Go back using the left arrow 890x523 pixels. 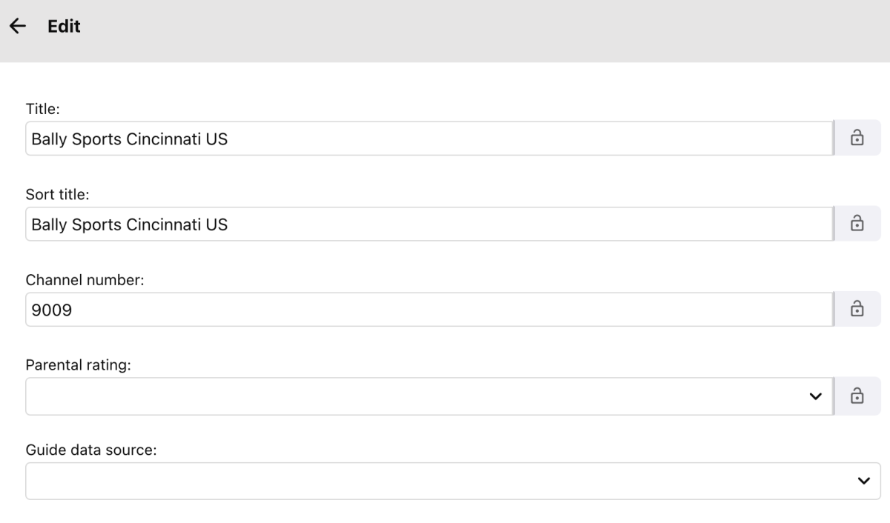click(x=16, y=26)
